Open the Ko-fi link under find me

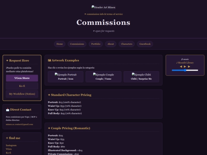pyautogui.click(x=8, y=153)
